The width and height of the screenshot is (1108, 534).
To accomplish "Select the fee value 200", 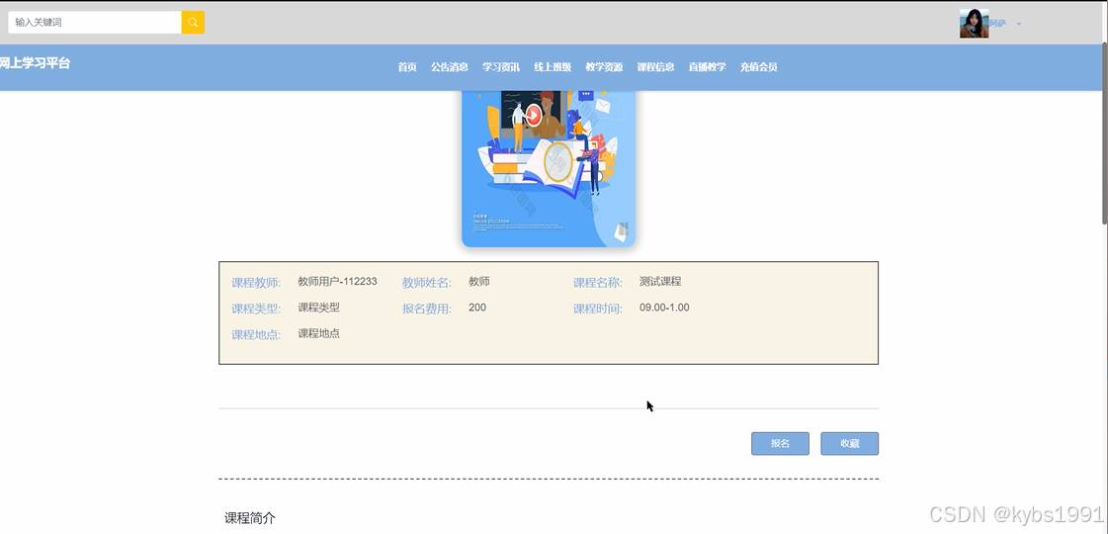I will [x=477, y=308].
